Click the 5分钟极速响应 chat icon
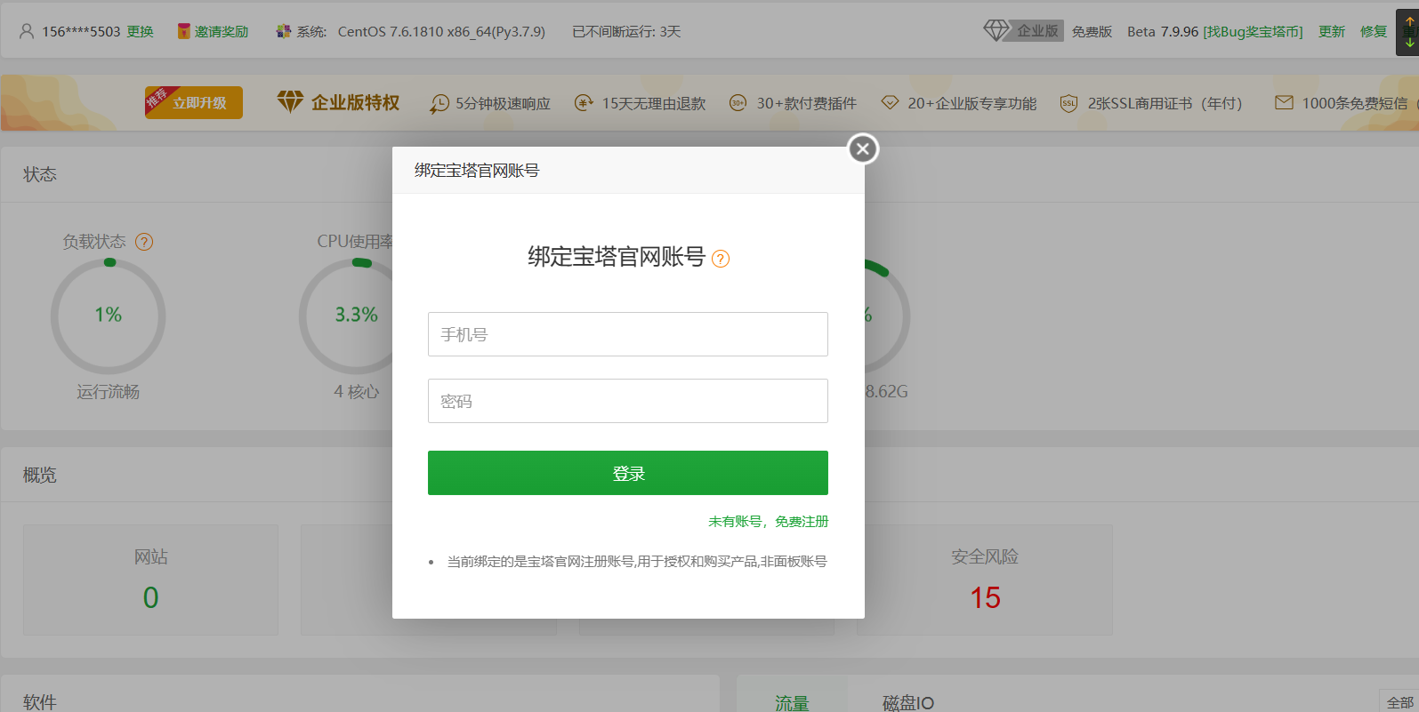1419x712 pixels. coord(439,104)
